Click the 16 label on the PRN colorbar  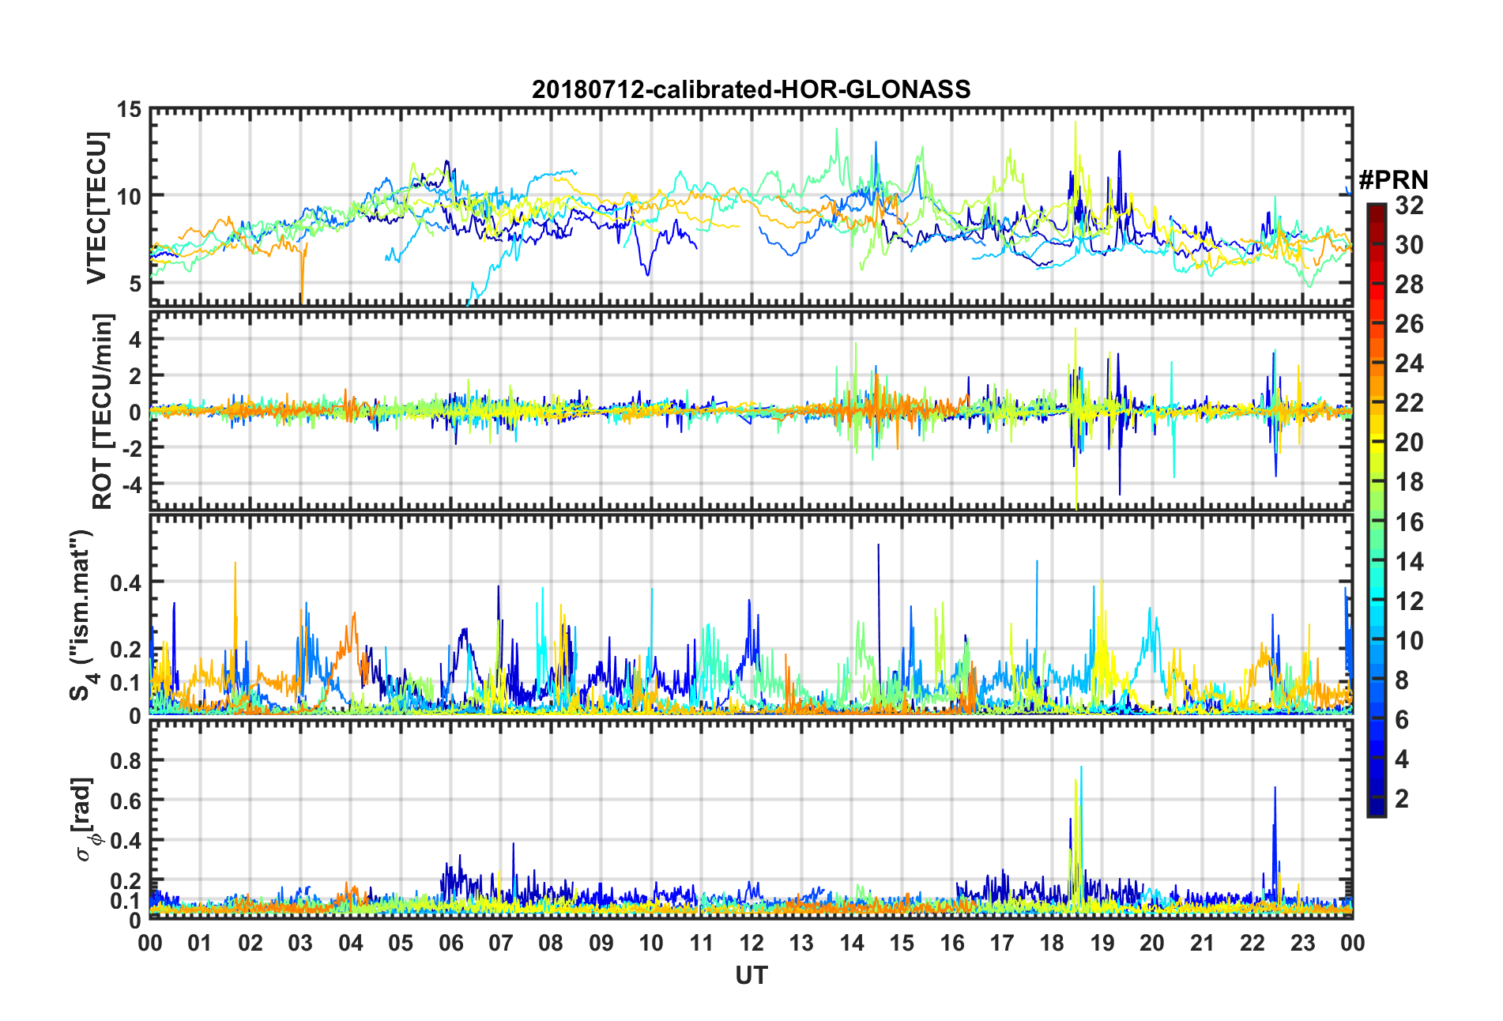(x=1409, y=522)
